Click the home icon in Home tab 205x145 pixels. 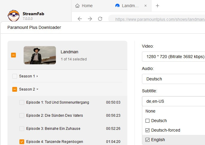click(x=77, y=6)
